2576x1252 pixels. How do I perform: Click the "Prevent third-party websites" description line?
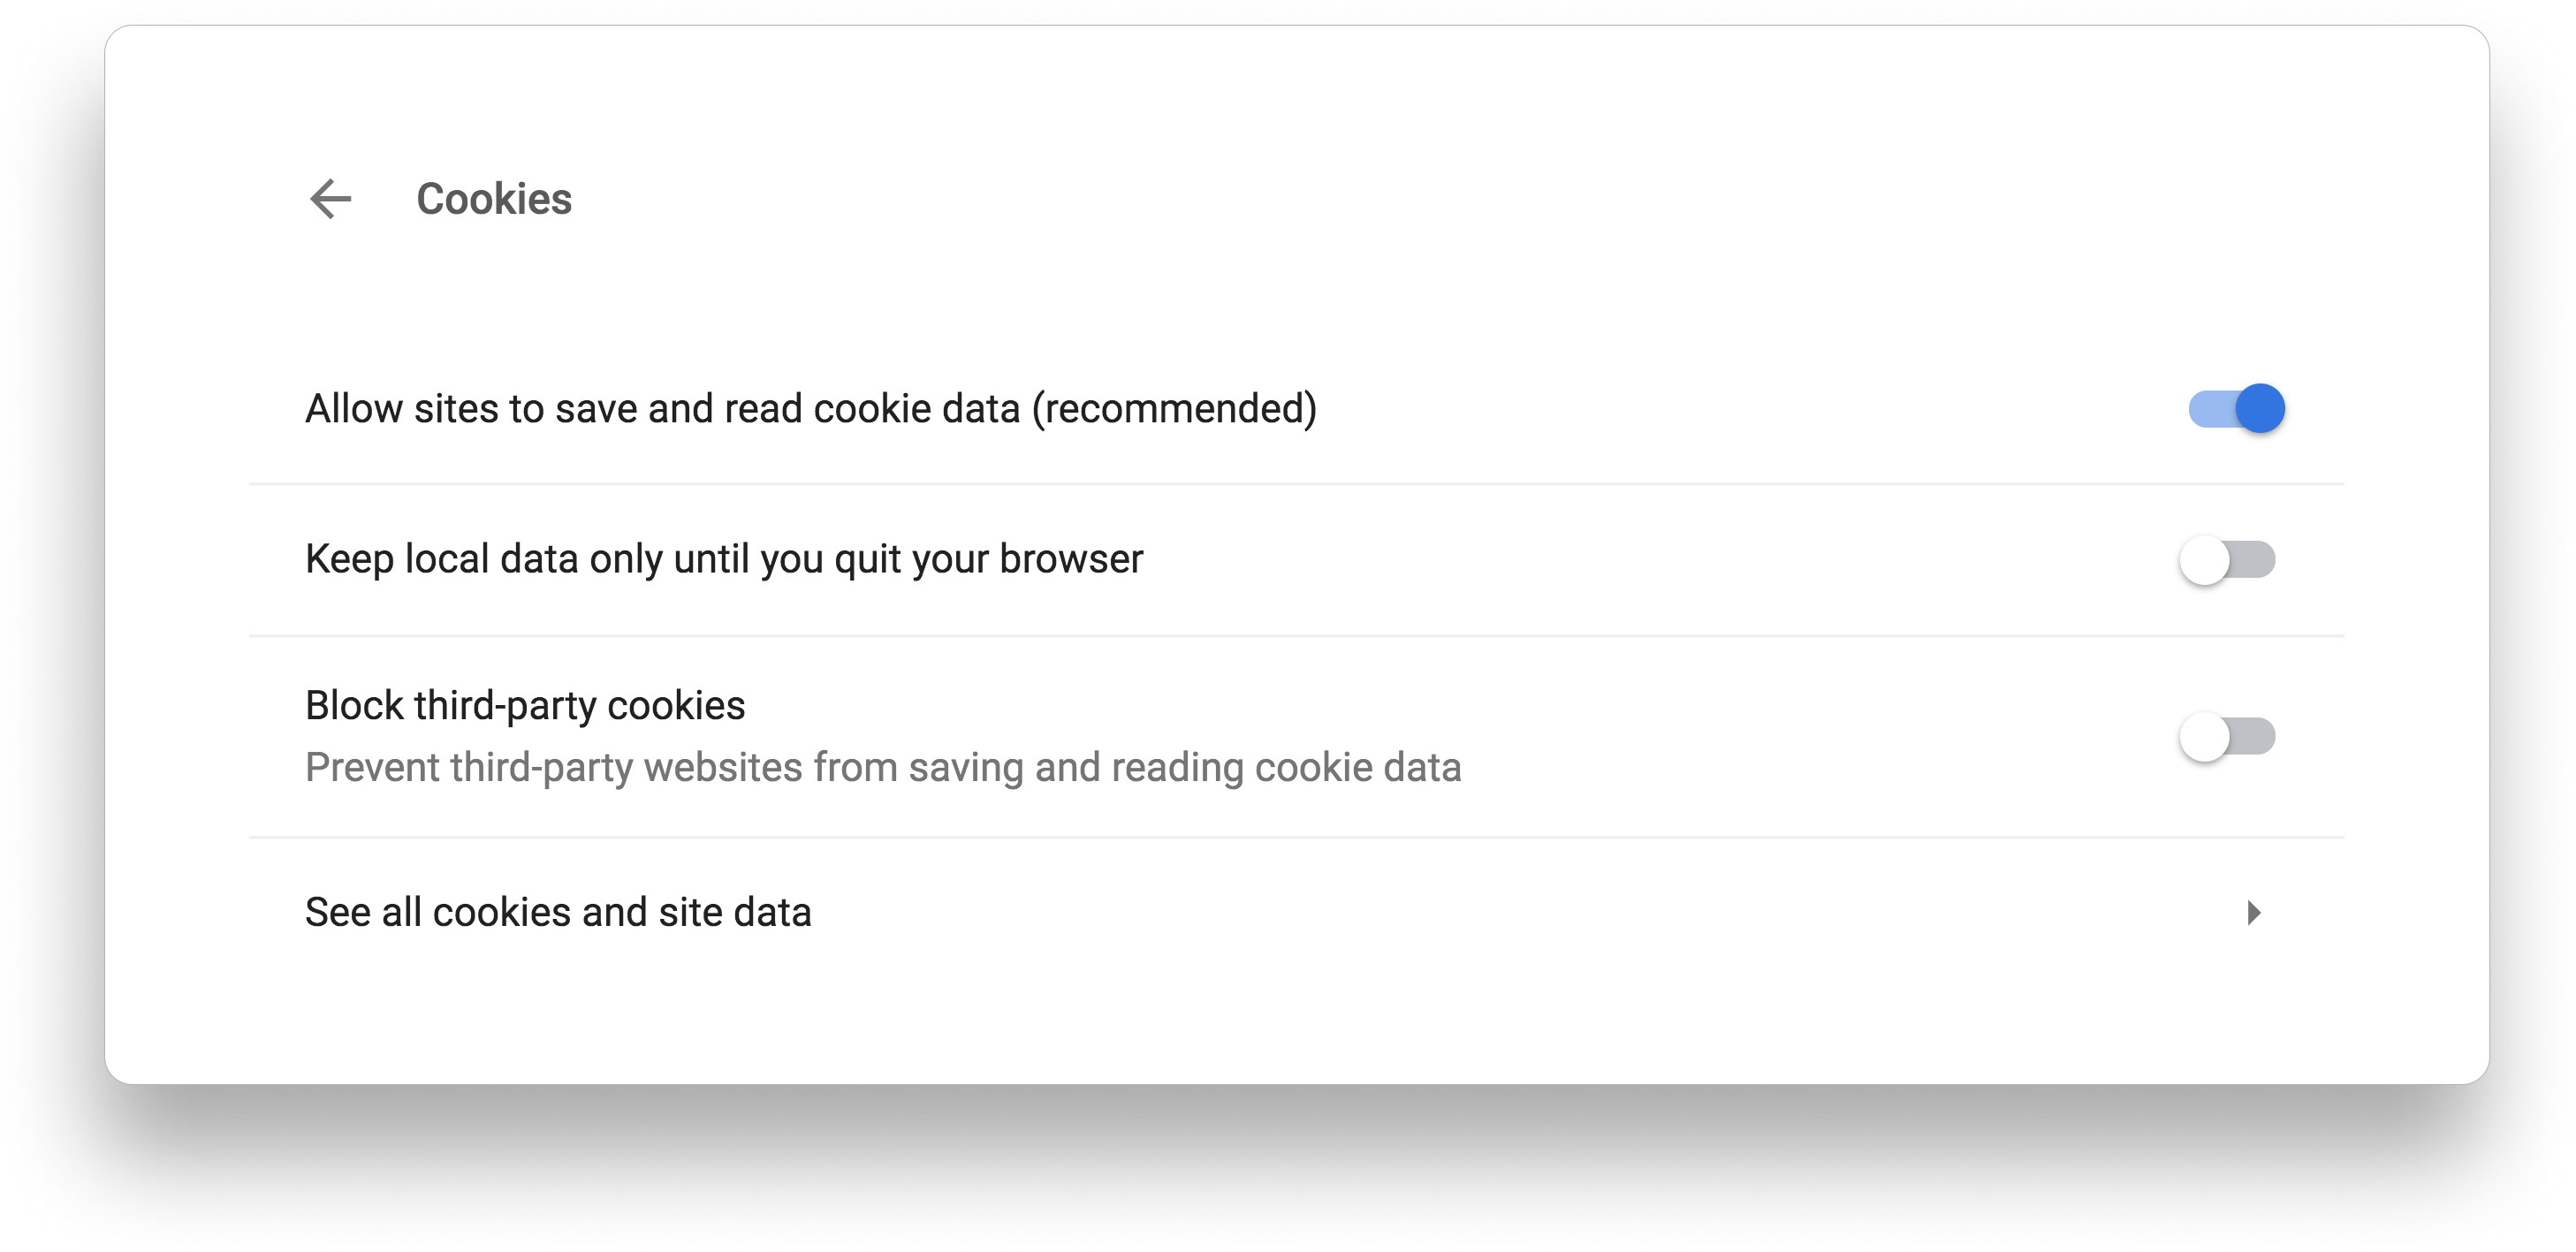882,768
